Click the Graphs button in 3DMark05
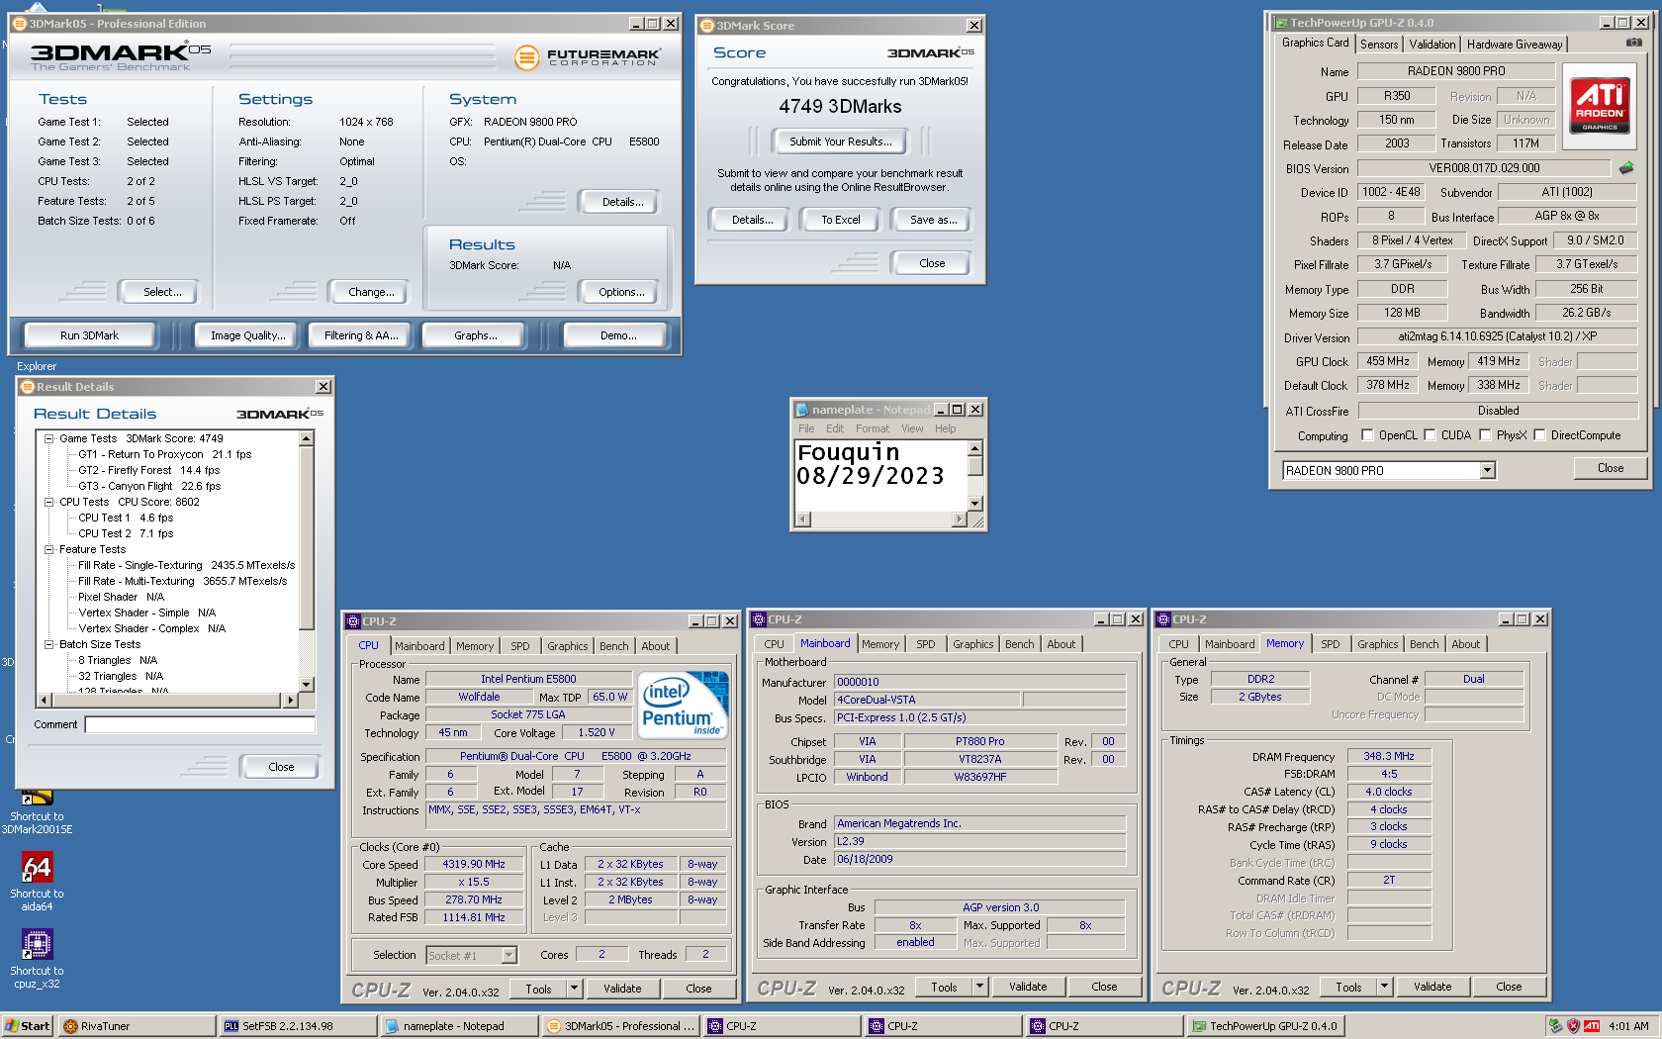 pyautogui.click(x=475, y=335)
